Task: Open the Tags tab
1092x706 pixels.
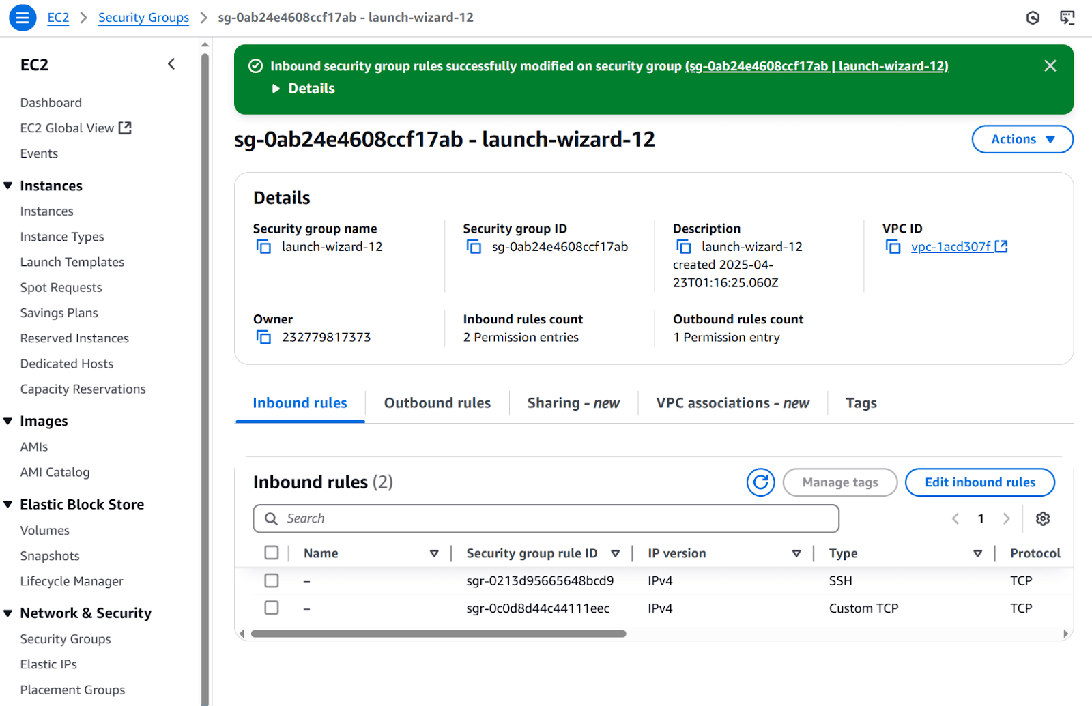Action: pyautogui.click(x=861, y=403)
